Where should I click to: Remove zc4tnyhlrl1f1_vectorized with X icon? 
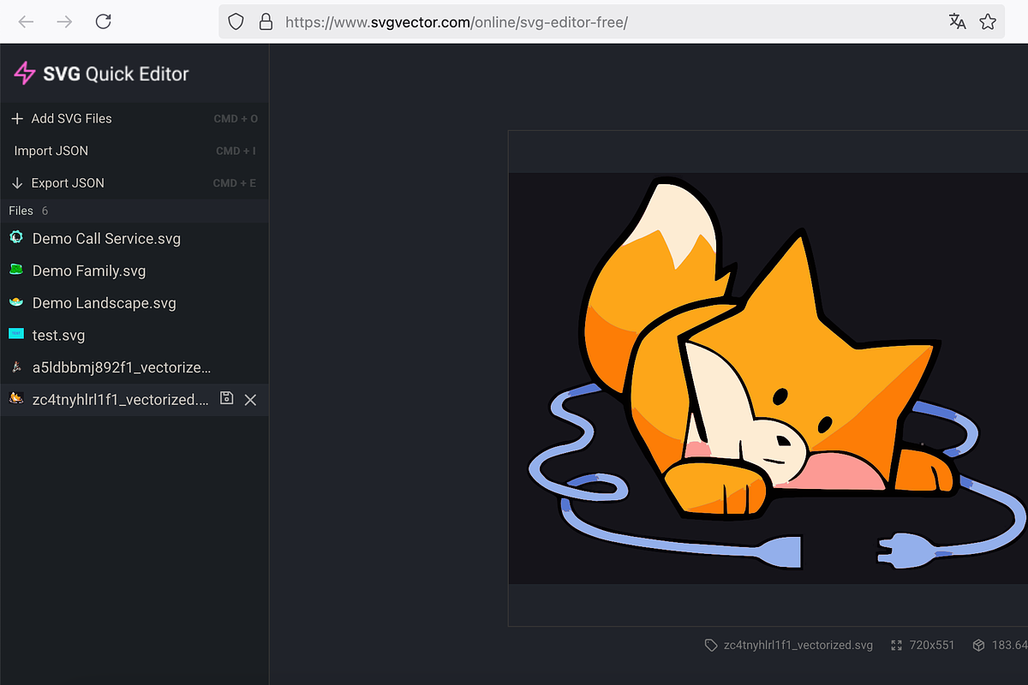pos(250,400)
